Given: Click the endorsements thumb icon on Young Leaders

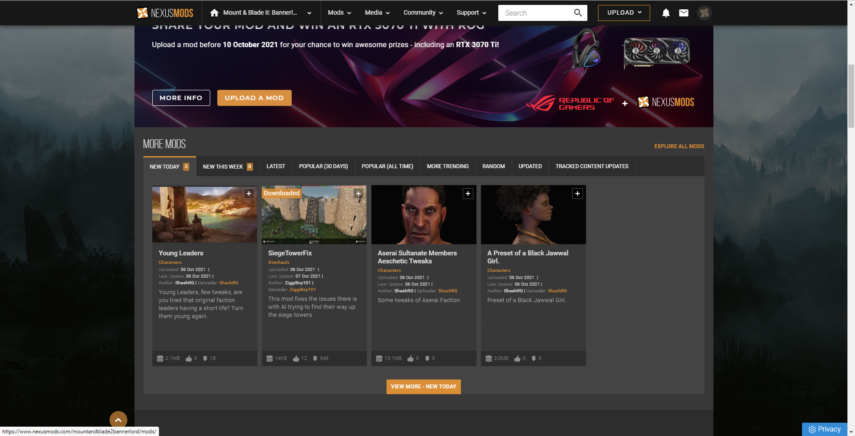Looking at the screenshot, I should [189, 358].
